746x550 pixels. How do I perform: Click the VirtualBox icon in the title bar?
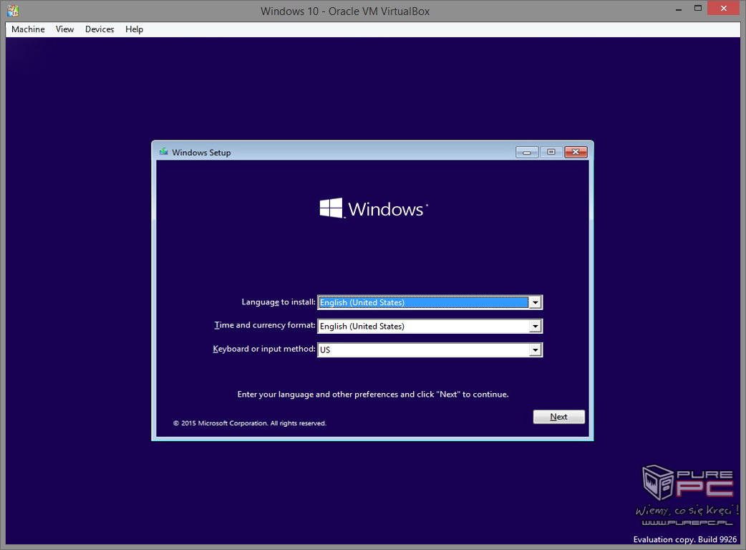13,11
